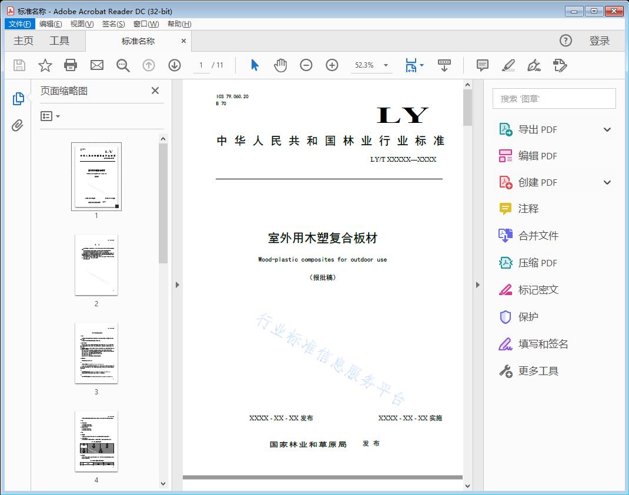Open the Attachments paperclip panel
Screen dimensions: 629x495
point(18,125)
